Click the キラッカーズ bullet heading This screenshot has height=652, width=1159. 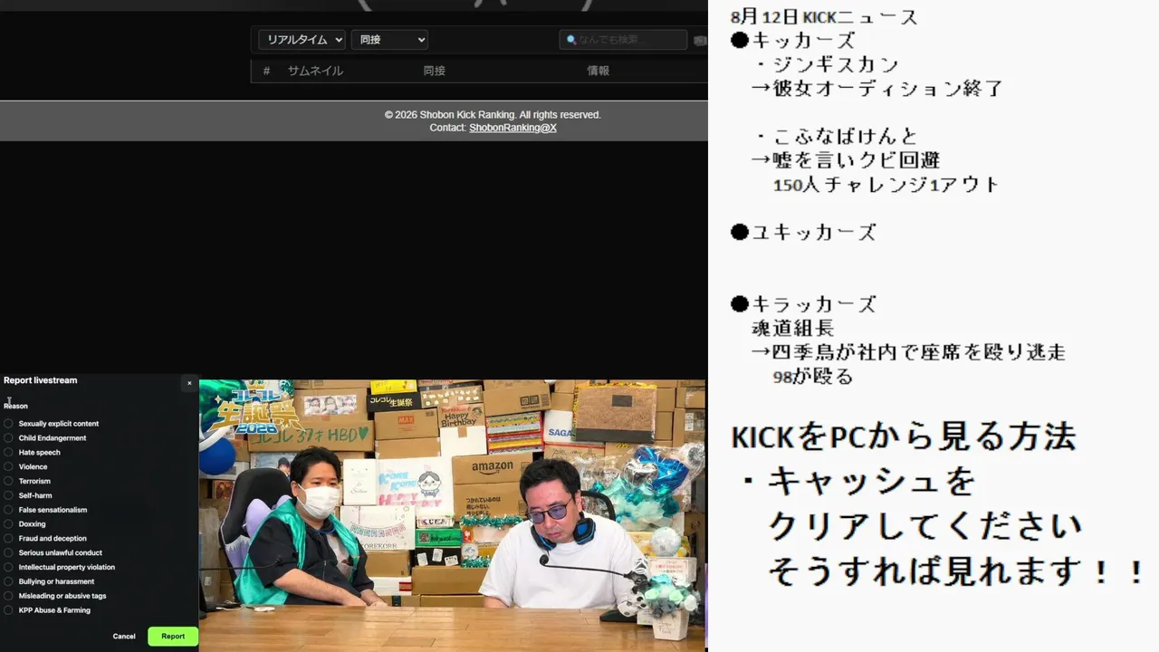tap(803, 304)
